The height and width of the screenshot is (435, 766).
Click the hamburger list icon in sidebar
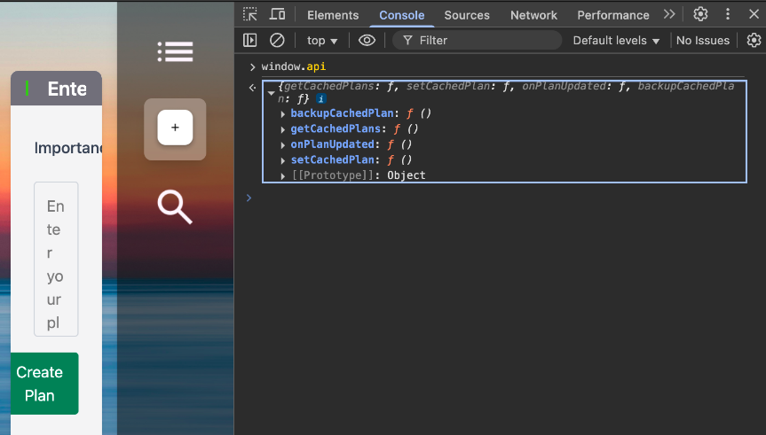coord(175,52)
